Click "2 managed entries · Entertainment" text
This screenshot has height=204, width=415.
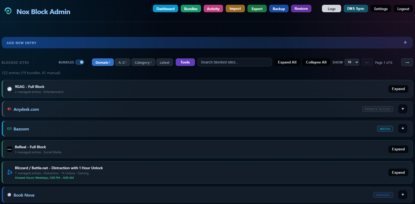(39, 92)
